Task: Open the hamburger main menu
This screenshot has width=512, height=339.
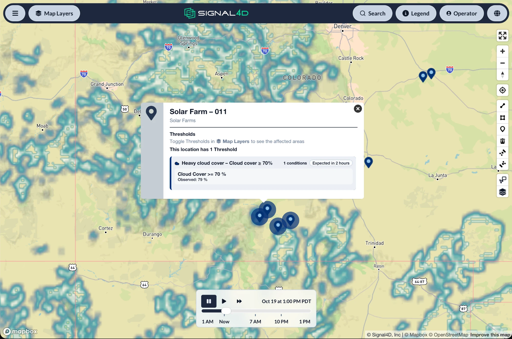Action: 15,13
